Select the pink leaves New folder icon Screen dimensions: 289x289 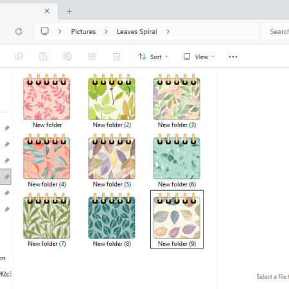click(x=47, y=97)
